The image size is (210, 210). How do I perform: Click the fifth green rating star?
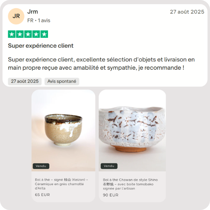click(44, 34)
